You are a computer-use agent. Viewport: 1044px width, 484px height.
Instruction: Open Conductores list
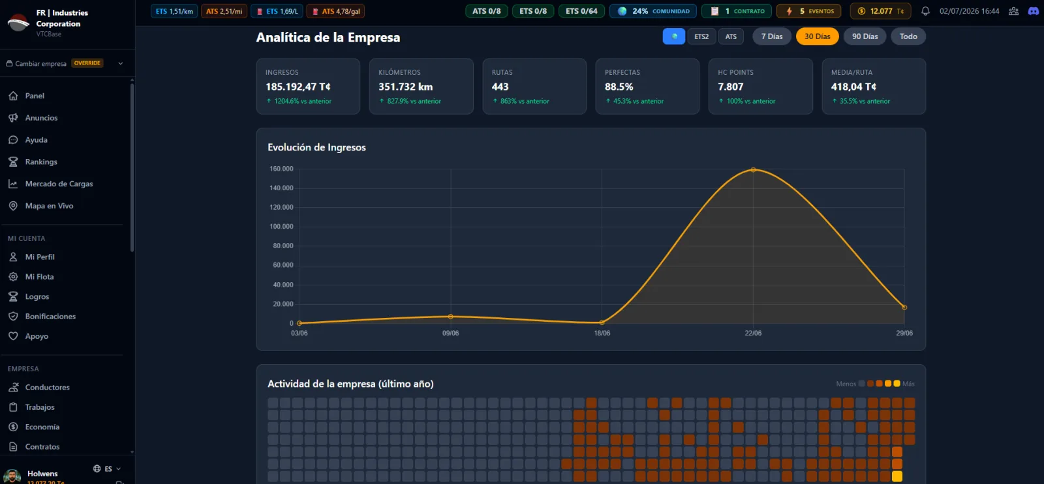(47, 388)
